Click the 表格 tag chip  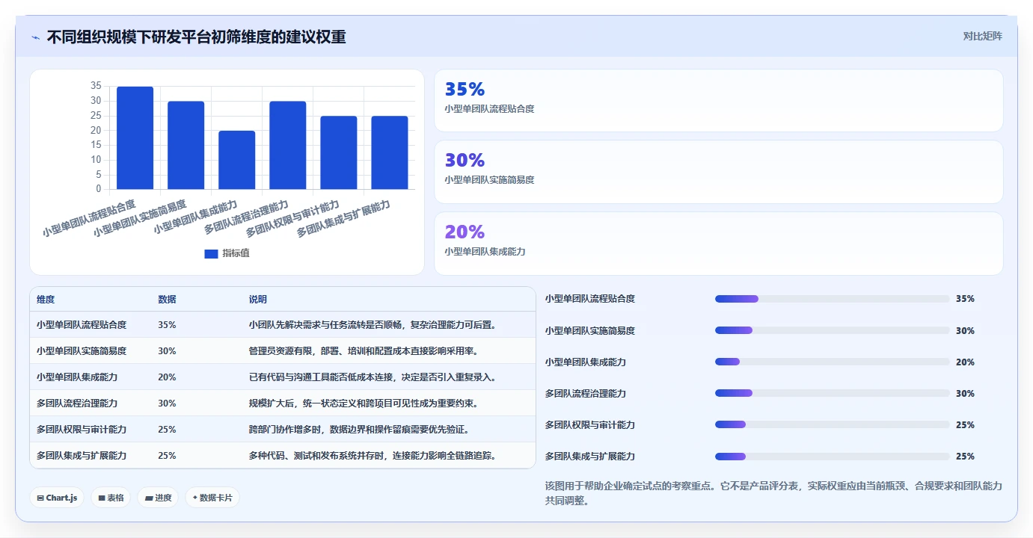111,498
